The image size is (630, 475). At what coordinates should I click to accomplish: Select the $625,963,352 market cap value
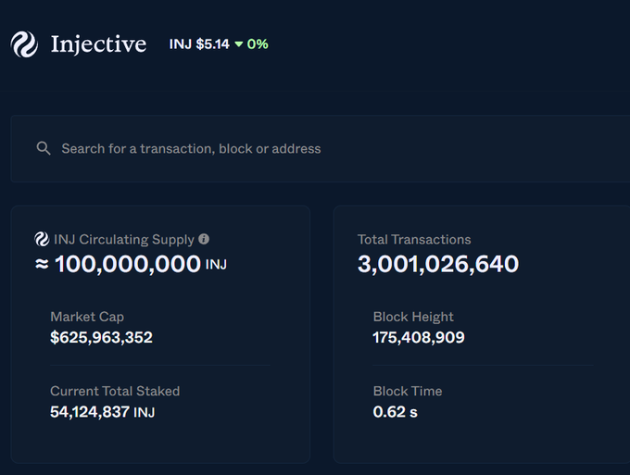click(101, 337)
